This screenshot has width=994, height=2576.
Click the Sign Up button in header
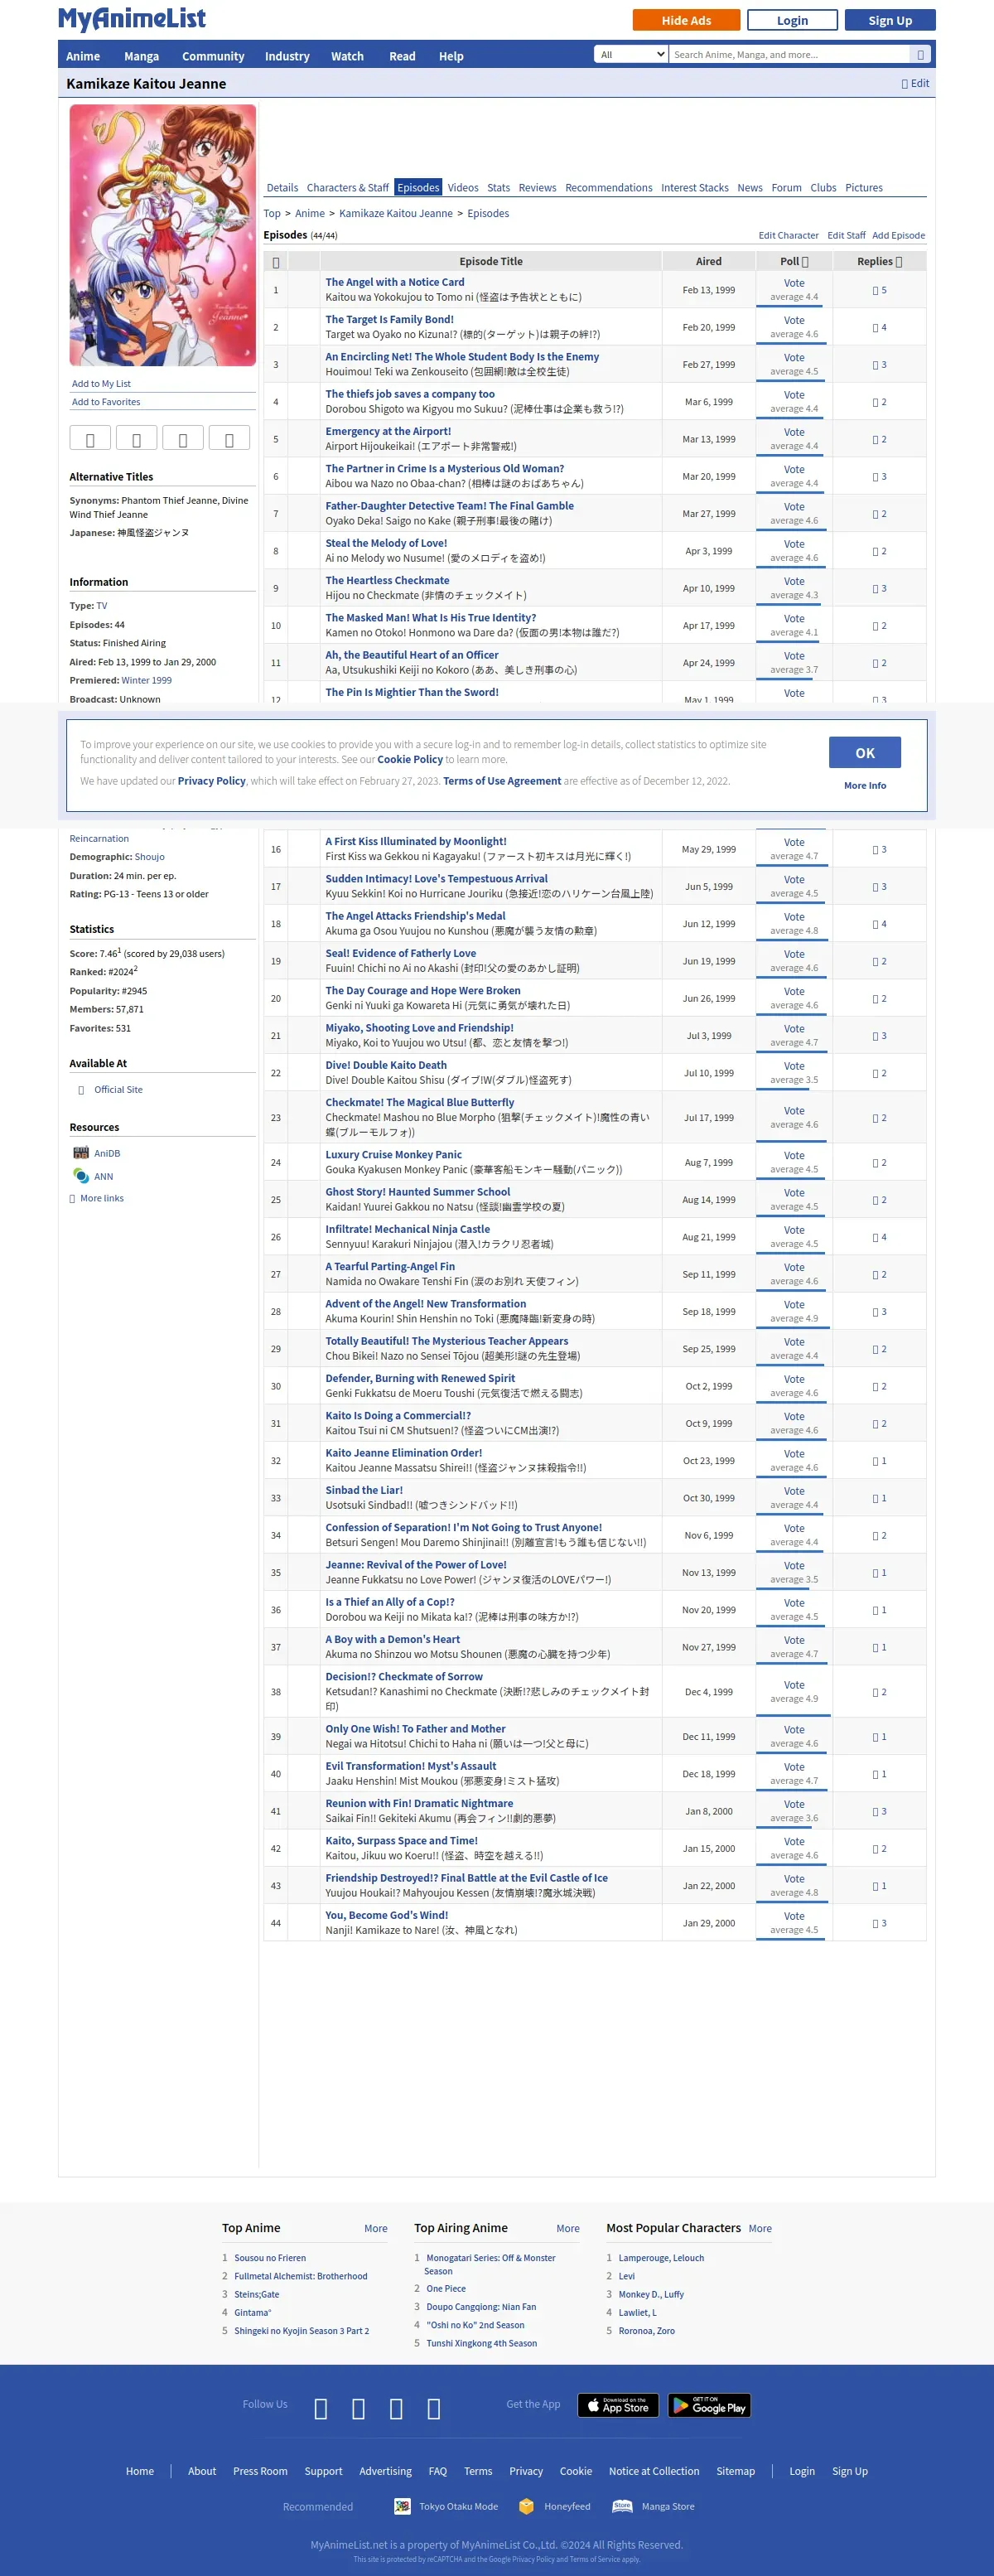point(890,20)
